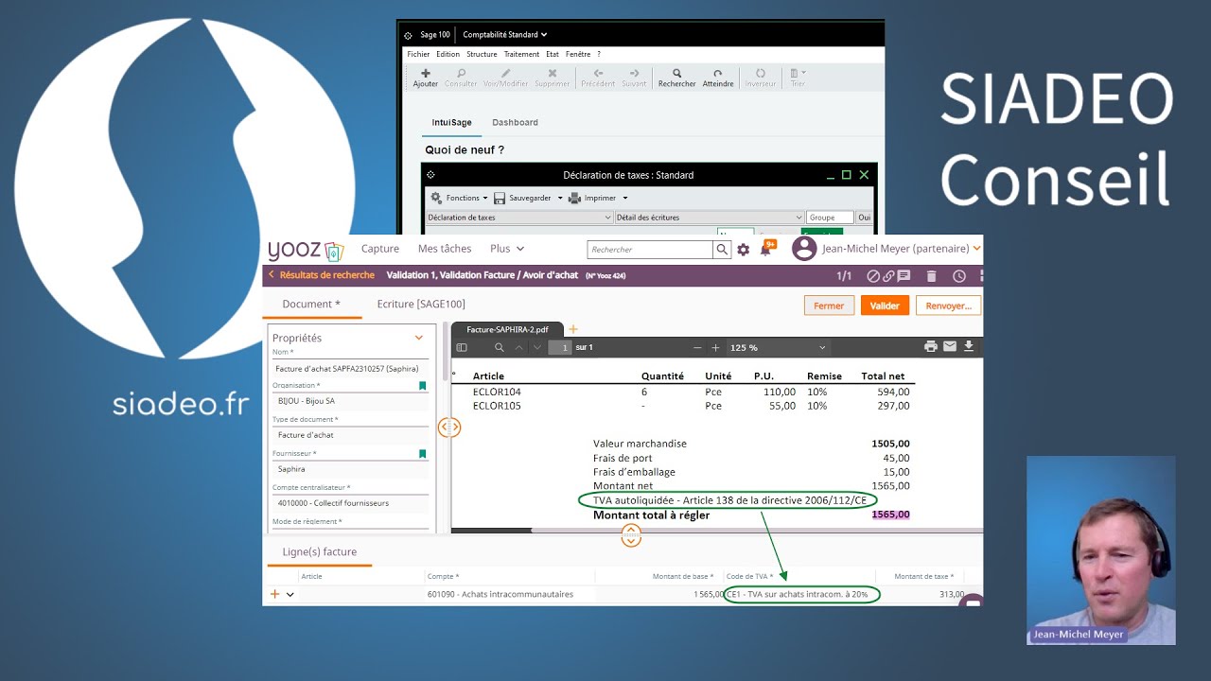Open Etat menu in Sage 100
Screen dimensions: 1211x681
click(553, 54)
